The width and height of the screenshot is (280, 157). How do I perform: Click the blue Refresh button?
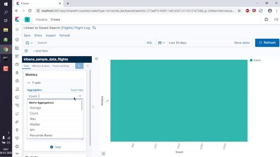pos(267,43)
